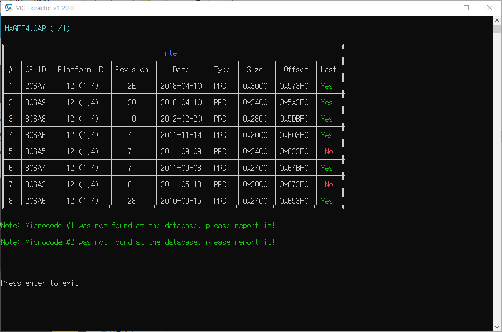This screenshot has height=332, width=502.
Task: Click the MC Extractor v1.20.0 title text
Action: point(45,8)
